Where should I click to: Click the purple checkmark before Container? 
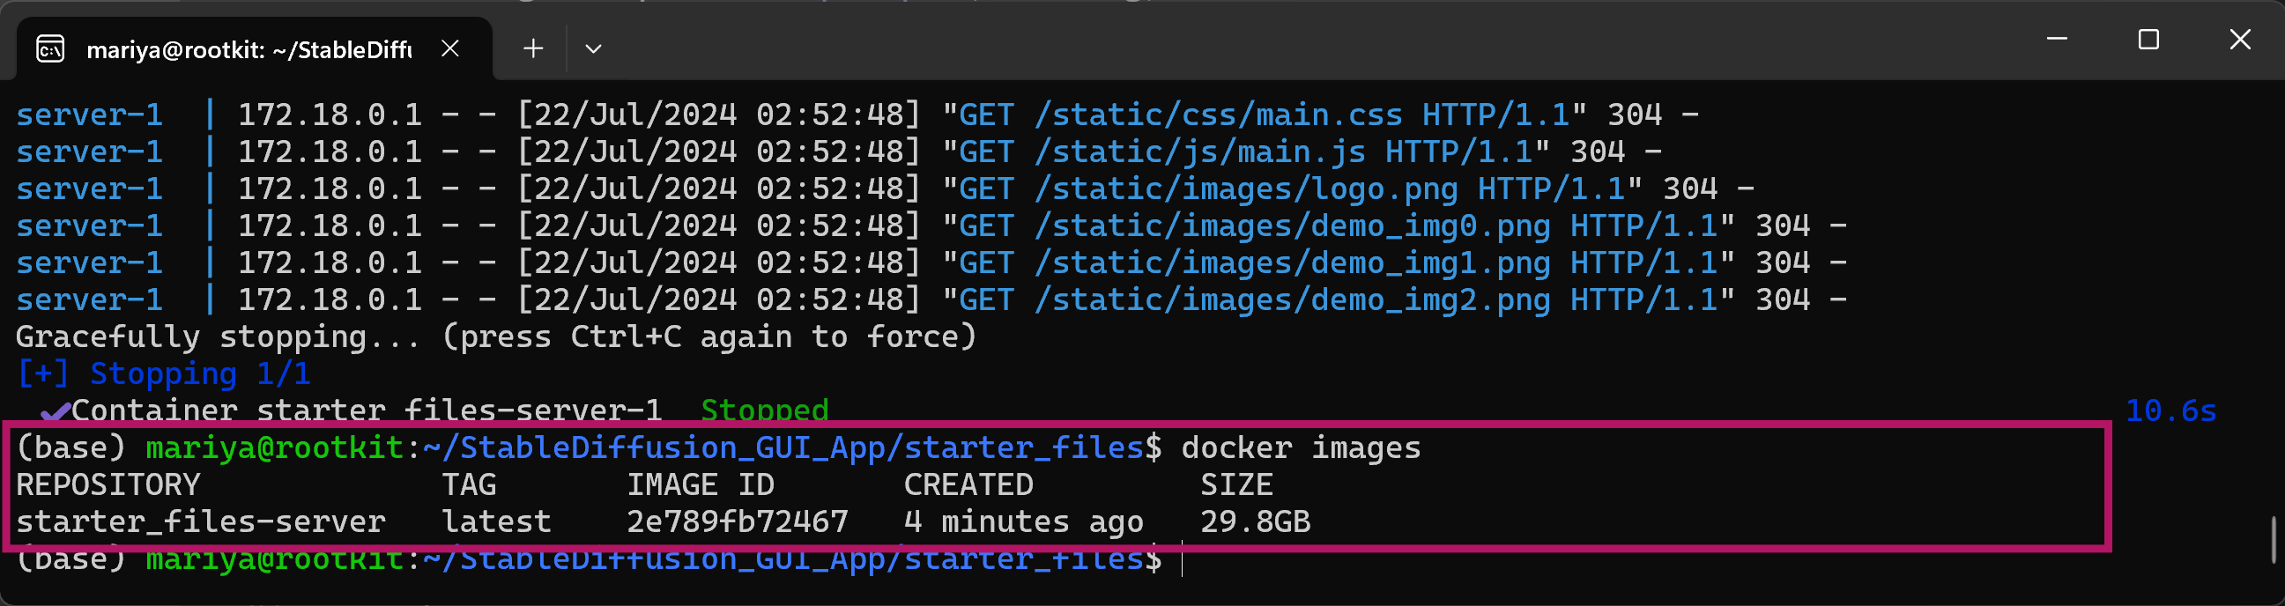click(x=55, y=410)
